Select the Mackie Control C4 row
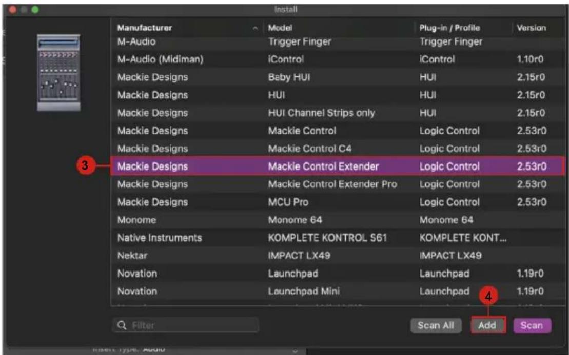The height and width of the screenshot is (355, 569). [338, 149]
